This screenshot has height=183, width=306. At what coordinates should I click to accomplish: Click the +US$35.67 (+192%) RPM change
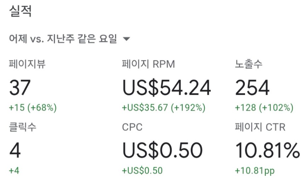[164, 108]
